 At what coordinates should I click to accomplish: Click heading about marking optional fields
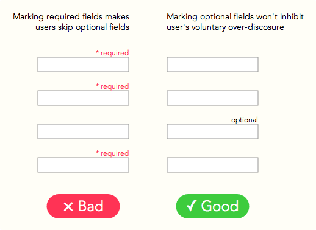click(x=235, y=22)
